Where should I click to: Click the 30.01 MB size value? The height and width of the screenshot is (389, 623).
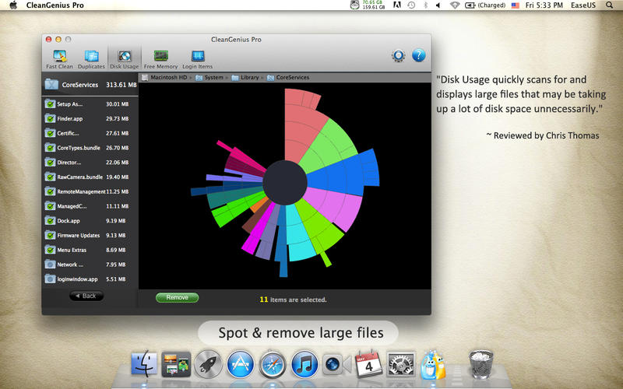(x=118, y=104)
